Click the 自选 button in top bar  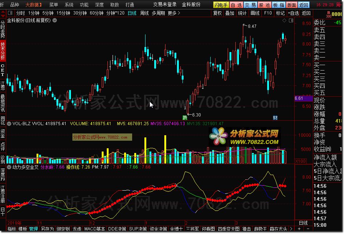tap(236, 5)
